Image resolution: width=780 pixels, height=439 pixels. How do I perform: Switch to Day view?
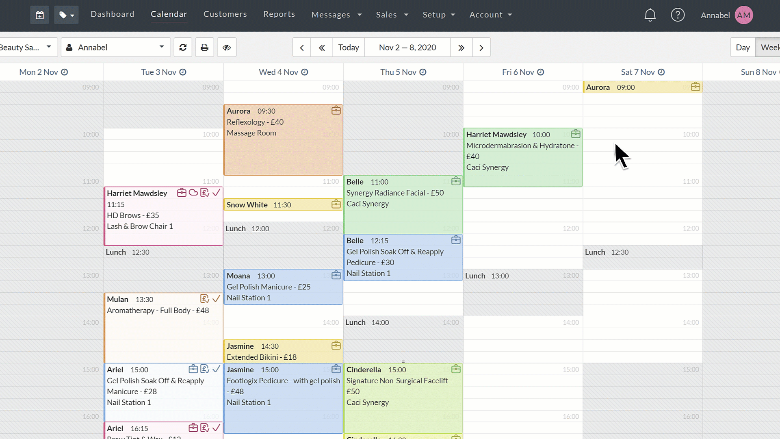pyautogui.click(x=743, y=48)
